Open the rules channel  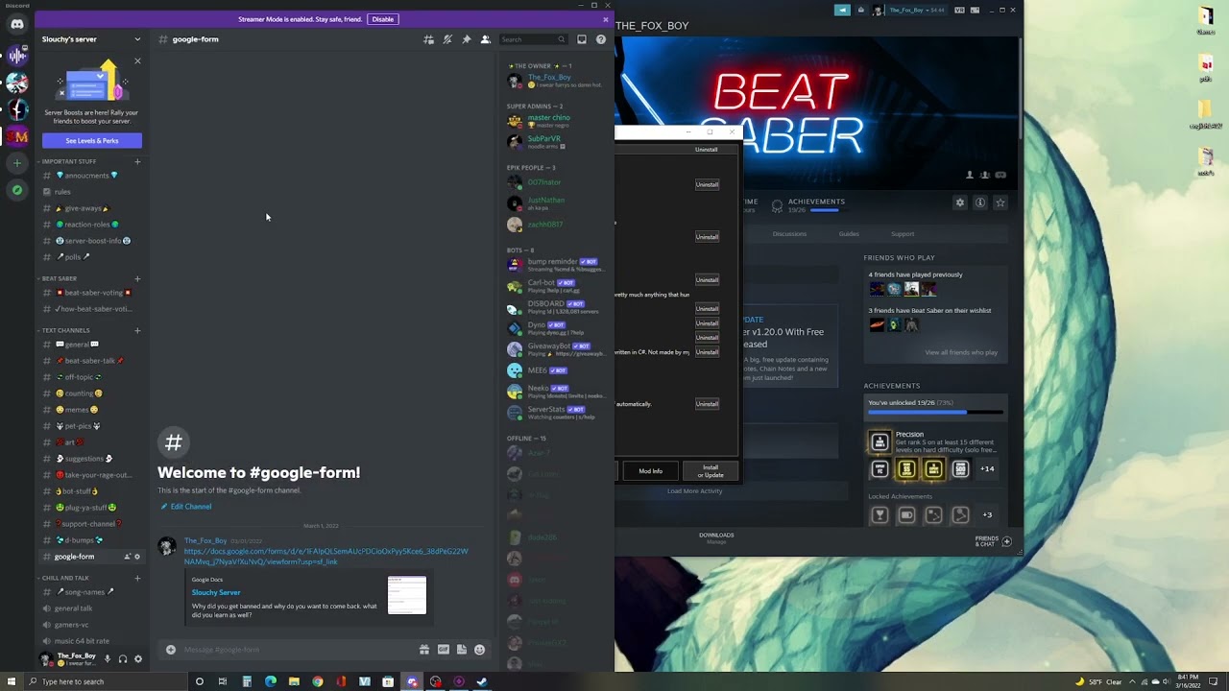point(91,192)
